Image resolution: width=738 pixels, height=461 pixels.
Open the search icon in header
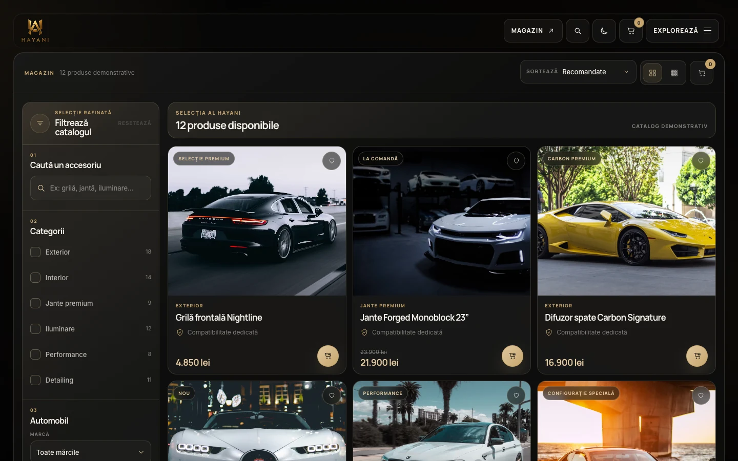578,31
